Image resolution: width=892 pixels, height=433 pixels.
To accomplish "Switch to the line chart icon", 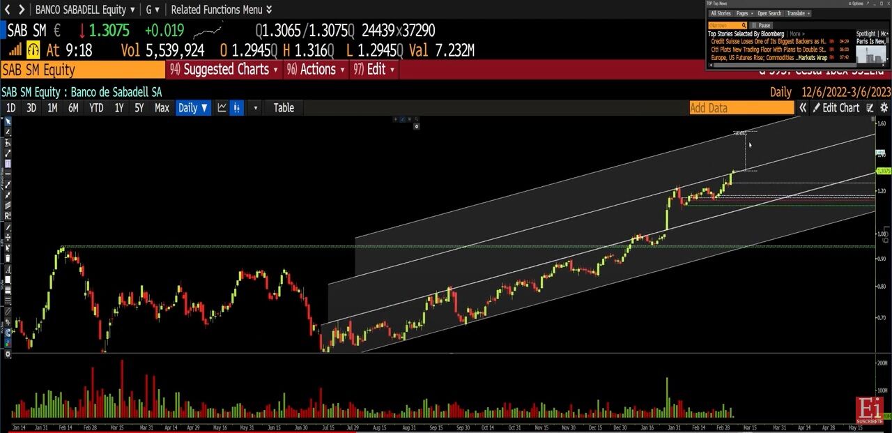I will pyautogui.click(x=222, y=108).
